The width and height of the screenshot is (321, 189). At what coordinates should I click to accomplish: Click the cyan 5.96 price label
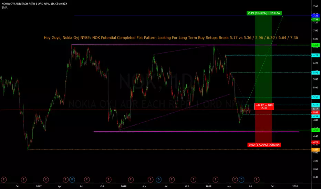click(315, 73)
